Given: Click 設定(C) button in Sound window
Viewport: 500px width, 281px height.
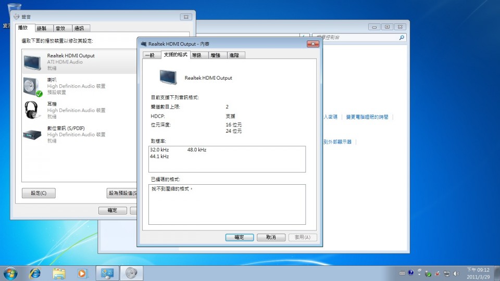Looking at the screenshot, I should pos(39,193).
